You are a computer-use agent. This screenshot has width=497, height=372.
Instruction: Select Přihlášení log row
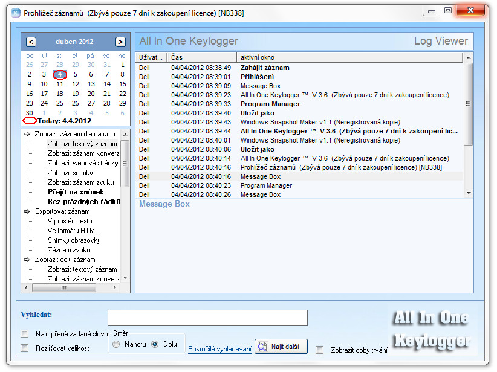299,77
